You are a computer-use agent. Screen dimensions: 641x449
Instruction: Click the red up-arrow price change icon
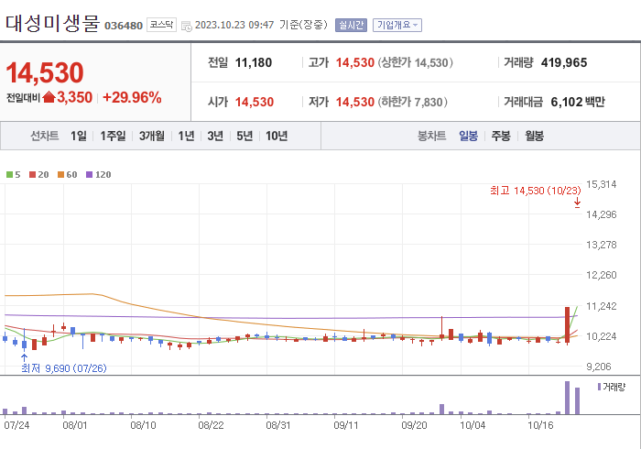(x=49, y=97)
